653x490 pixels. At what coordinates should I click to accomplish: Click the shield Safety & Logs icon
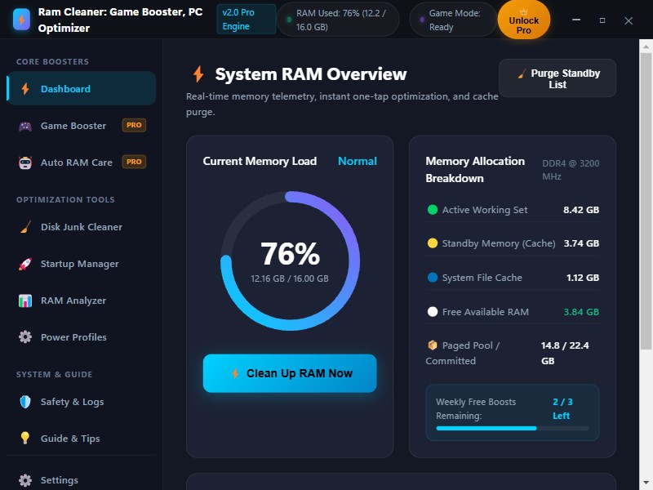25,402
